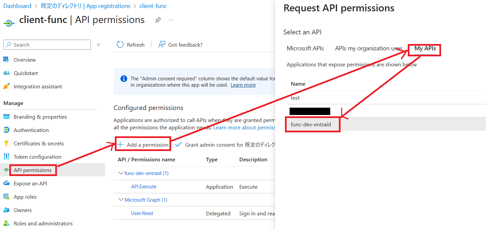
Task: Open Token configuration
Action: 37,157
